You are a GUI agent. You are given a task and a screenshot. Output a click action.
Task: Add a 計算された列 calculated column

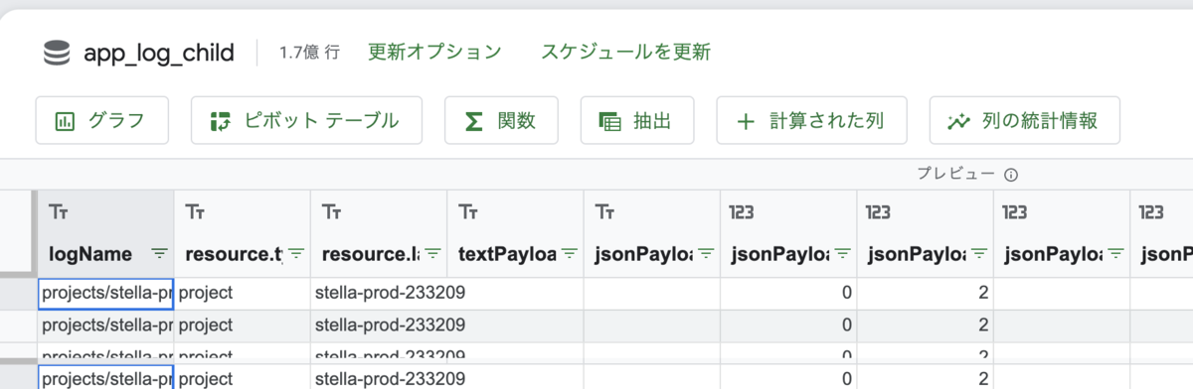(x=811, y=121)
